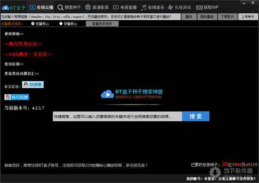Open the 使用帮助 link

(x=14, y=34)
